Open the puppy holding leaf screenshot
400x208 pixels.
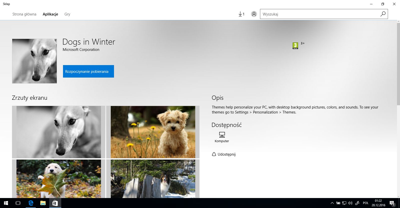coord(59,179)
